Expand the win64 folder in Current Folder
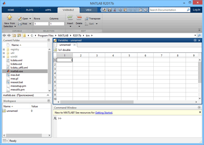Viewport: 204px width, 145px height. pyautogui.click(x=4, y=57)
